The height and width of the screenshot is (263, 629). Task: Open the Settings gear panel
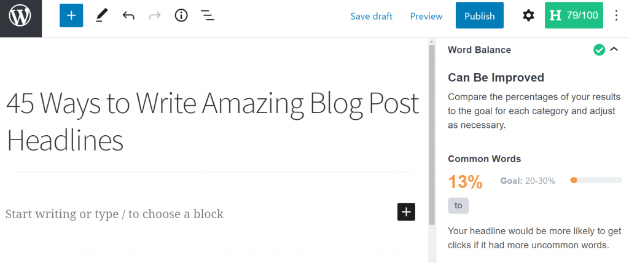528,16
